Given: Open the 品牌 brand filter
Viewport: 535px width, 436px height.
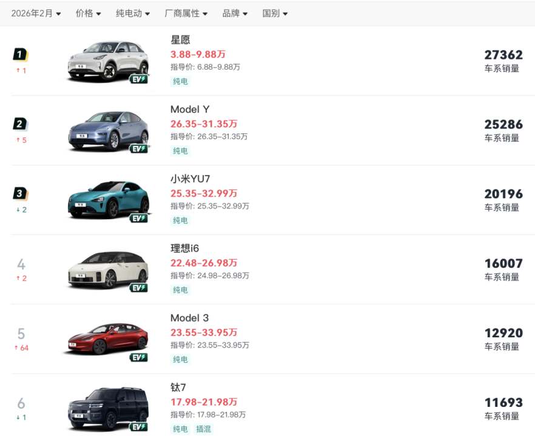Looking at the screenshot, I should pyautogui.click(x=235, y=13).
